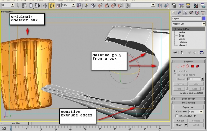Viewport: 207px width, 131px height.
Task: Open the blue object color swatch
Action: pyautogui.click(x=204, y=19)
